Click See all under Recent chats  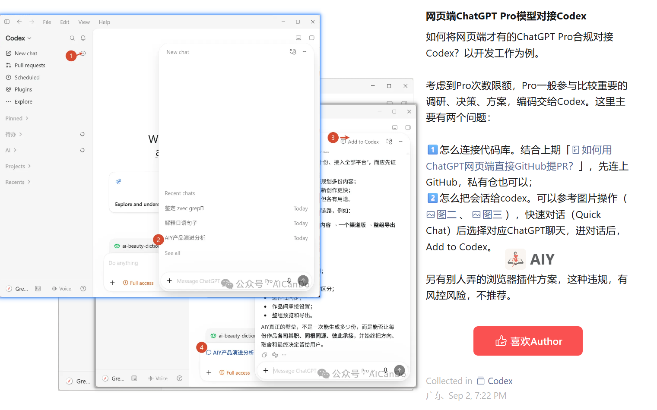(x=172, y=253)
